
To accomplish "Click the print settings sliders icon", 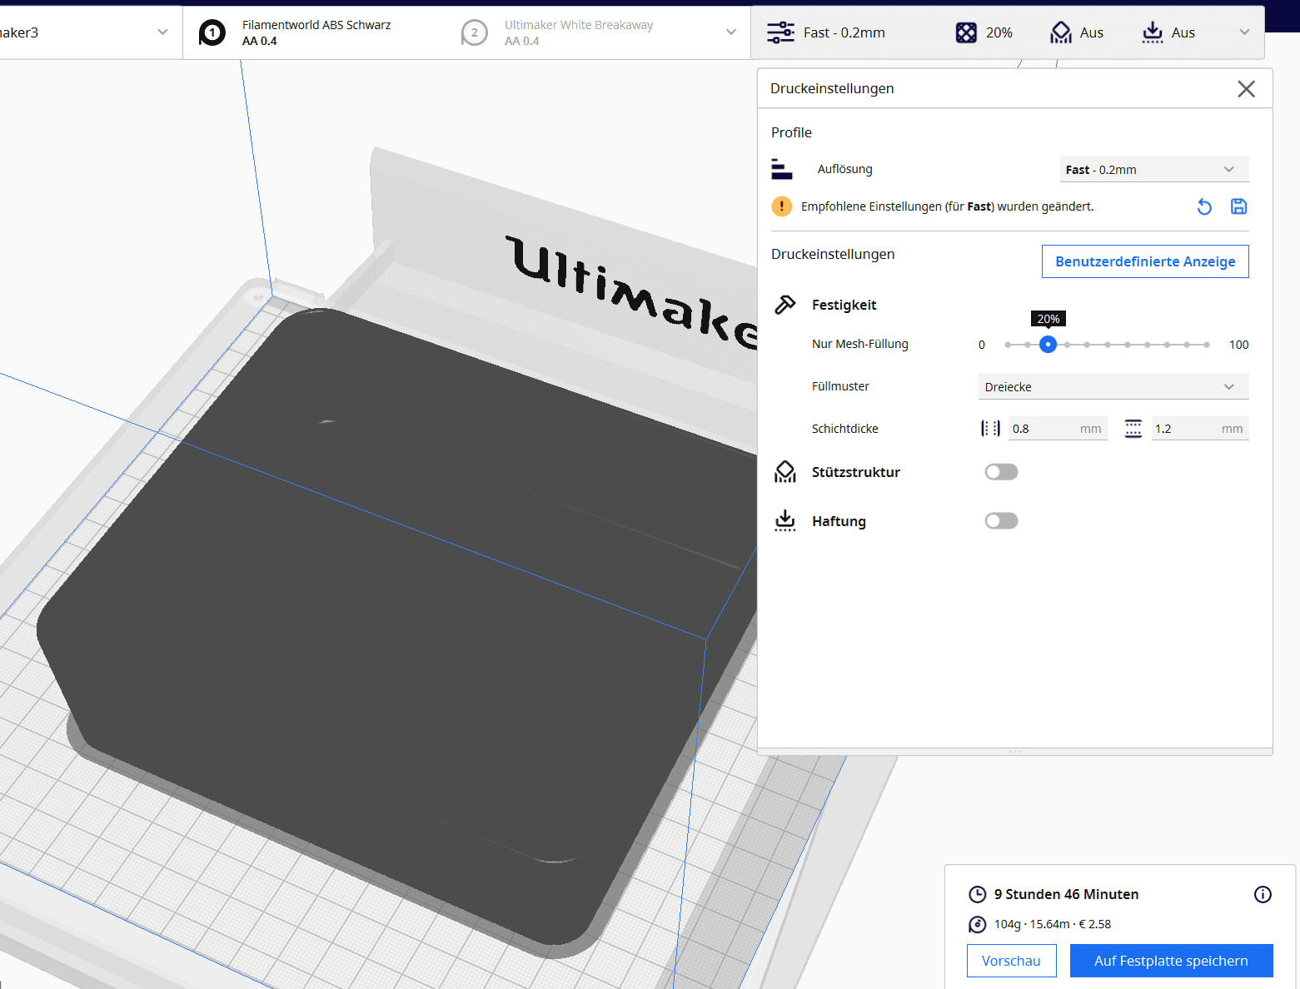I will 780,32.
